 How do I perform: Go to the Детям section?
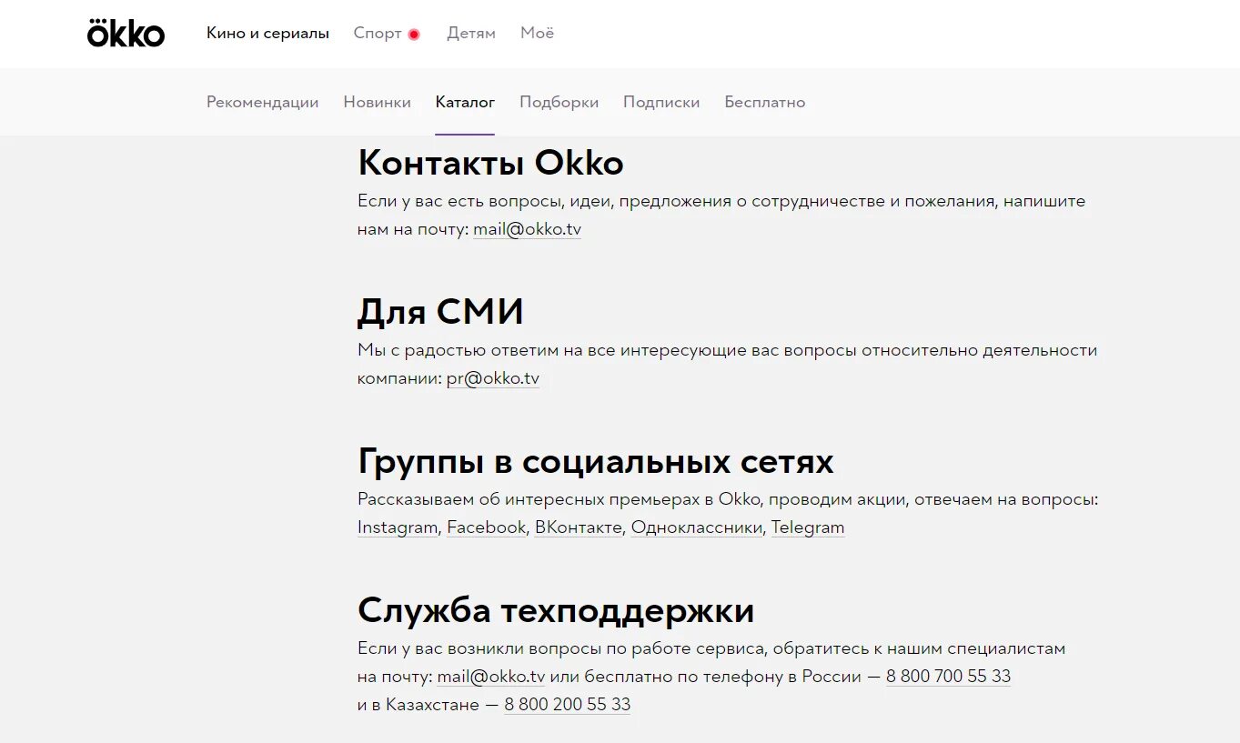pos(471,34)
